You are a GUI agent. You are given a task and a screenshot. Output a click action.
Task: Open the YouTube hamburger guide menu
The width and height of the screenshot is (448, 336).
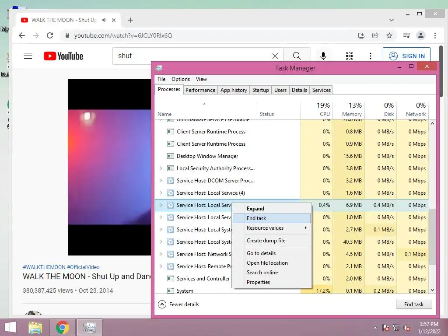[28, 56]
